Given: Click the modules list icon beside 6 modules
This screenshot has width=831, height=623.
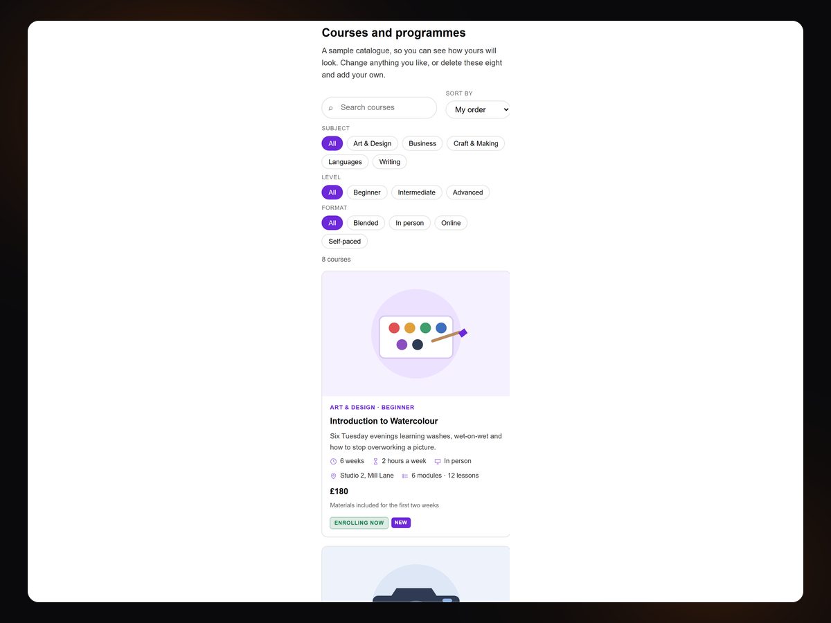Looking at the screenshot, I should coord(405,476).
